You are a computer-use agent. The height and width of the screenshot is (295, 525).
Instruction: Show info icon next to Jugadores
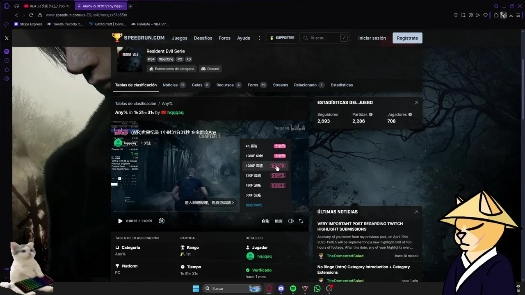point(410,115)
